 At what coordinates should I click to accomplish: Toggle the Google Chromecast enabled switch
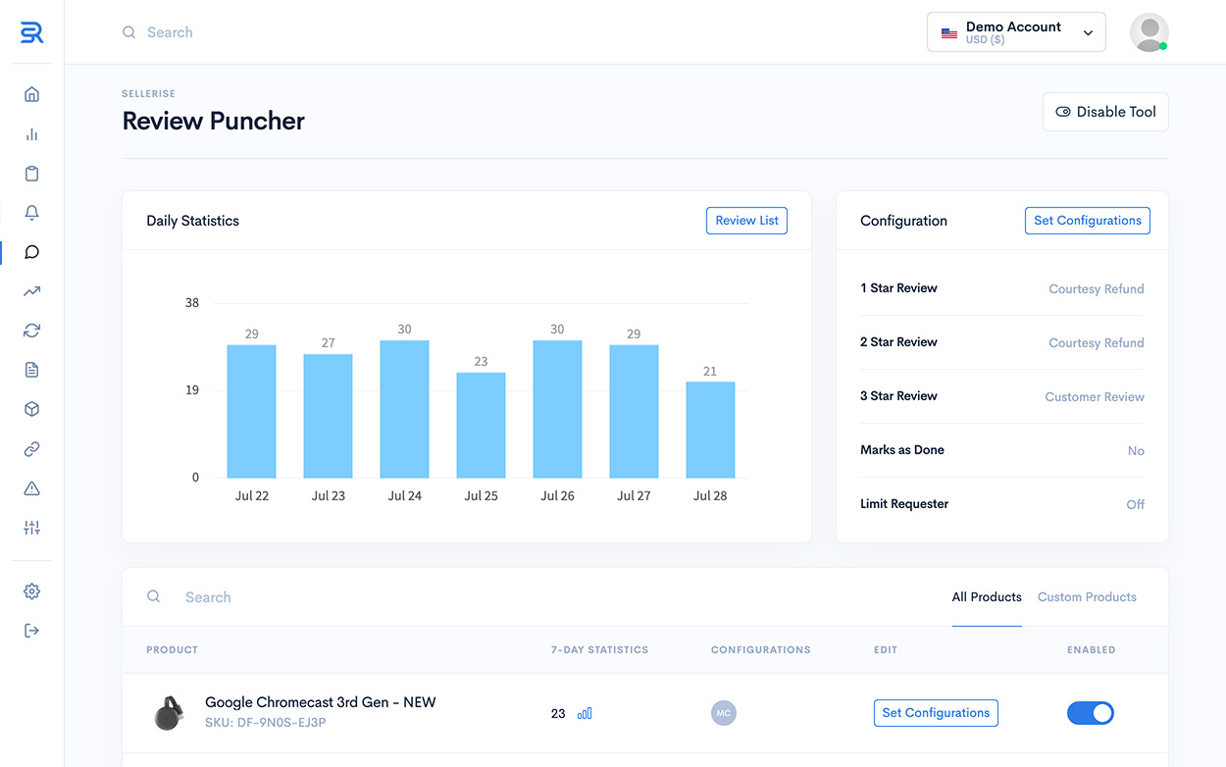[x=1091, y=713]
